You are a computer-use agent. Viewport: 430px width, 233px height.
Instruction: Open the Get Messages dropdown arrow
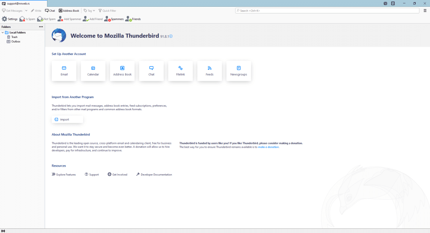coord(26,11)
